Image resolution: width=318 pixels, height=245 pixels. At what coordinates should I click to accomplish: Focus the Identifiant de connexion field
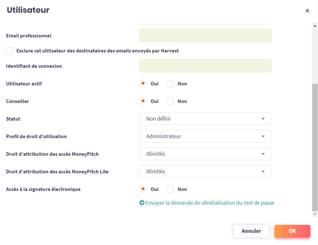click(205, 66)
